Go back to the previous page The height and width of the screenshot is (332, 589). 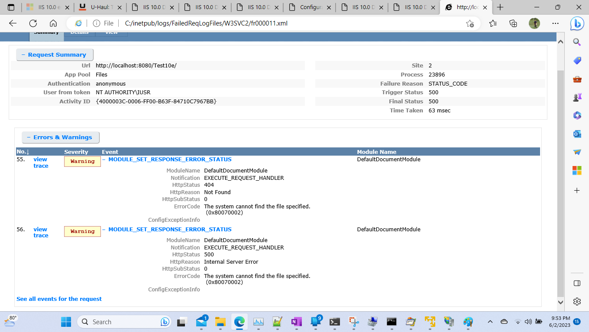pyautogui.click(x=13, y=23)
